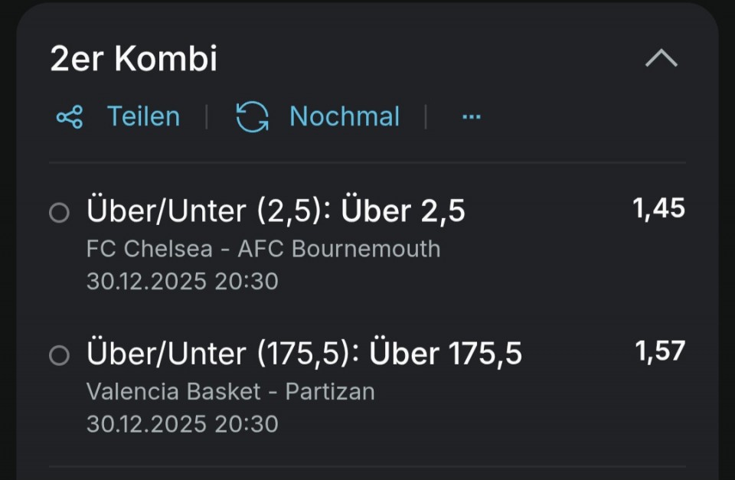Tap the Valencia match date 30.12.2025 20:30
The image size is (735, 480).
click(182, 424)
